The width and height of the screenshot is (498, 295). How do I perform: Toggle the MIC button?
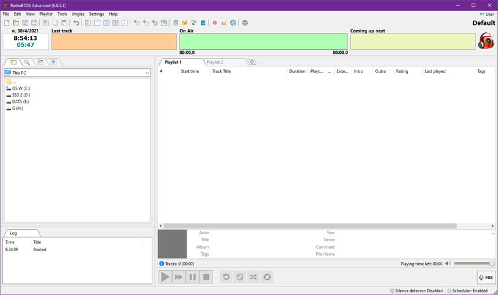coord(486,277)
